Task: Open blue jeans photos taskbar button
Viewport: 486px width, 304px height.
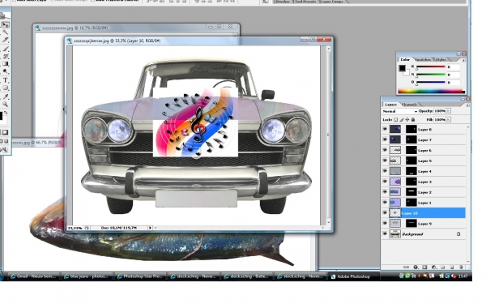Action: point(87,276)
